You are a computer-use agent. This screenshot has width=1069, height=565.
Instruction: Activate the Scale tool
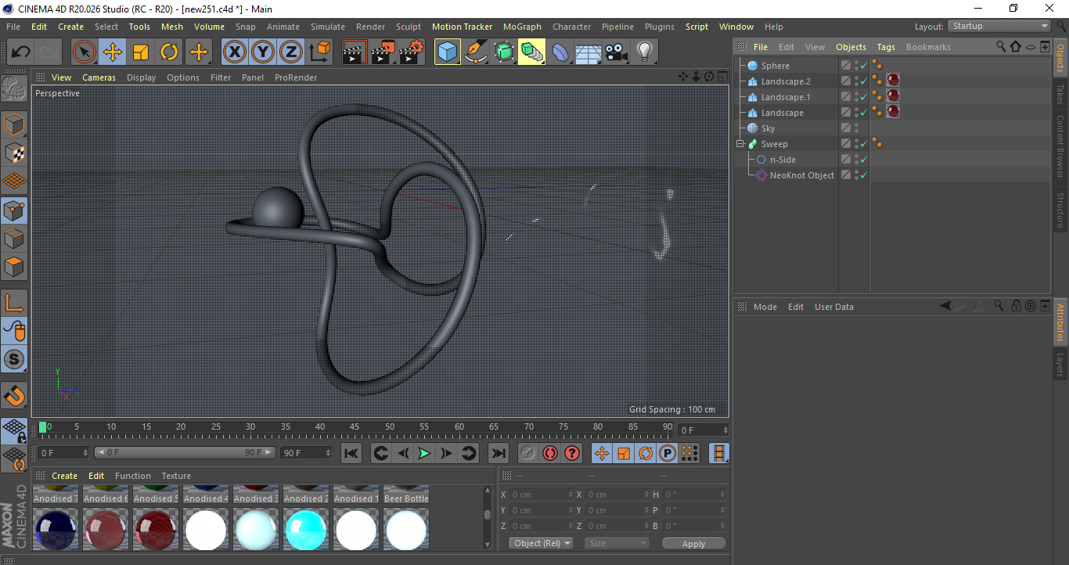[141, 52]
